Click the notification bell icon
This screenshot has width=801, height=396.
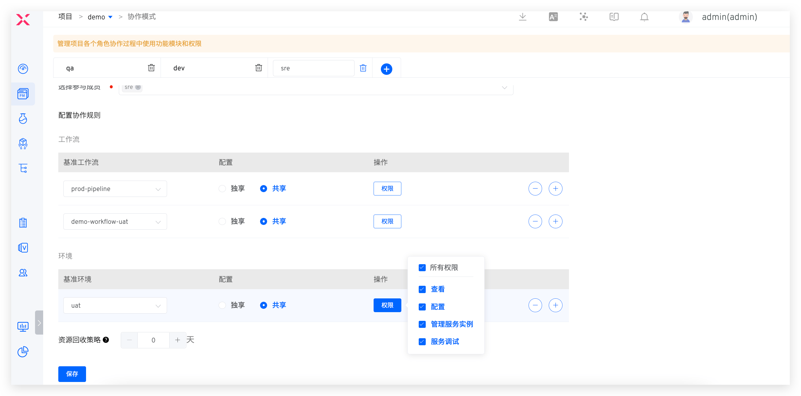(644, 17)
